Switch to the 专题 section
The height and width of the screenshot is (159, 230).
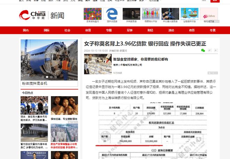[109, 30]
